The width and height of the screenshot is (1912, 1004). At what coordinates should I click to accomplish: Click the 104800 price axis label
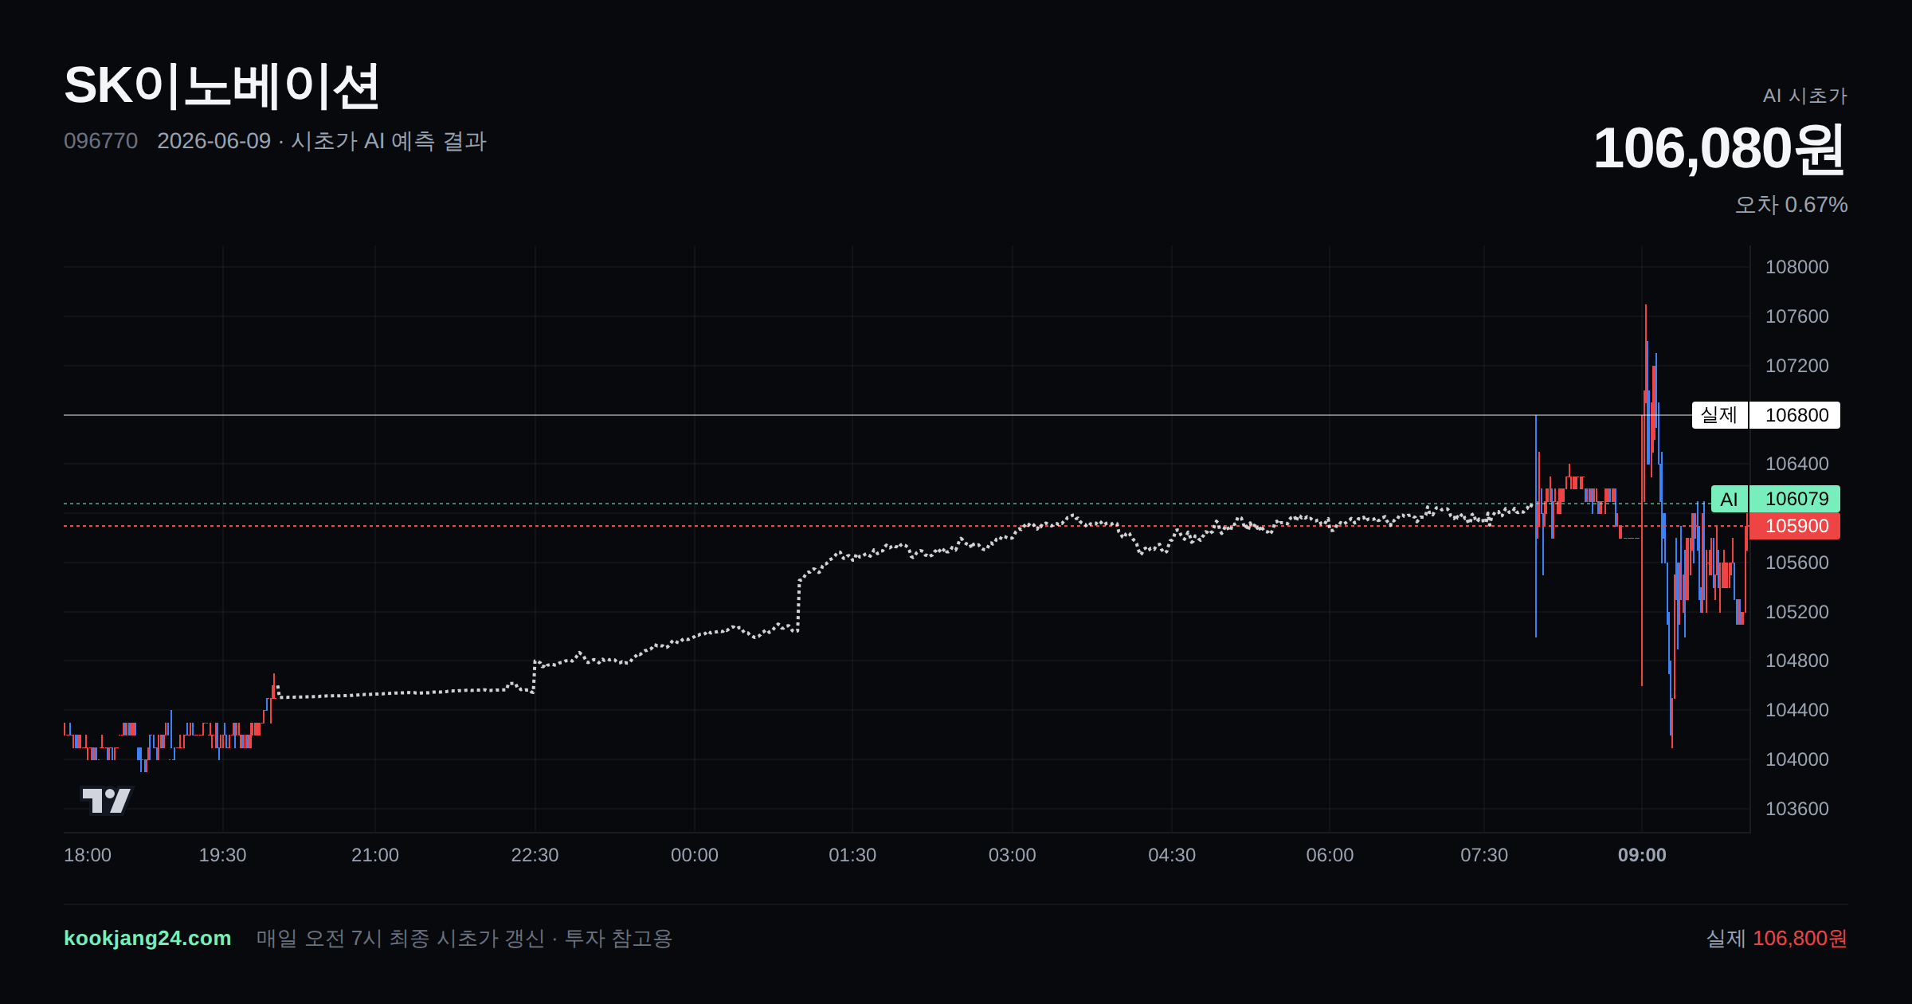[x=1797, y=661]
